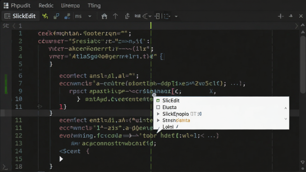Close the SlickEdit panel with X
The height and width of the screenshot is (172, 306).
click(301, 16)
